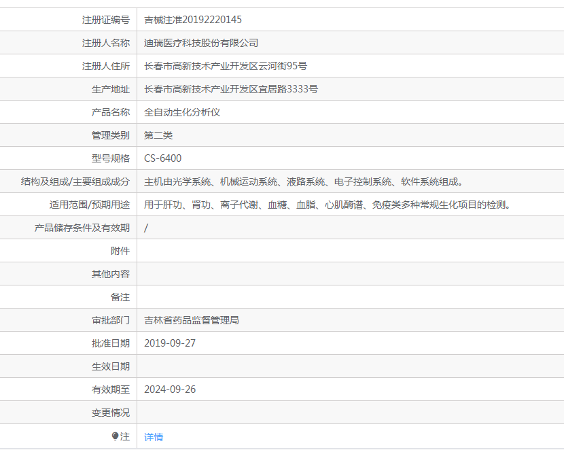Click the 适用范围/预期用途 label

click(x=90, y=205)
